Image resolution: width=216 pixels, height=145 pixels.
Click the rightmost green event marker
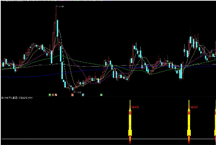click(x=101, y=95)
